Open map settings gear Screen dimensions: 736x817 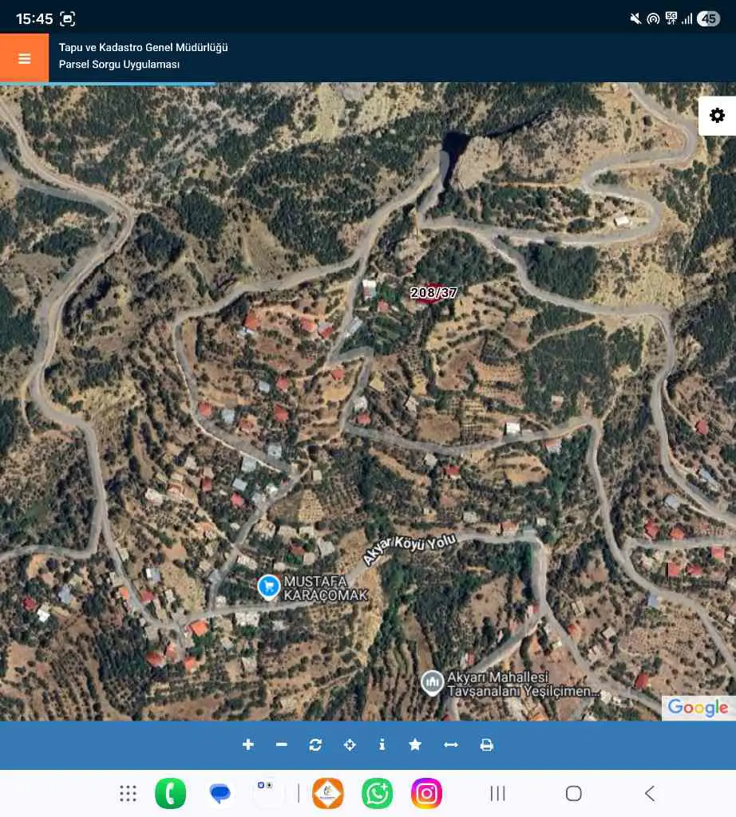click(717, 116)
